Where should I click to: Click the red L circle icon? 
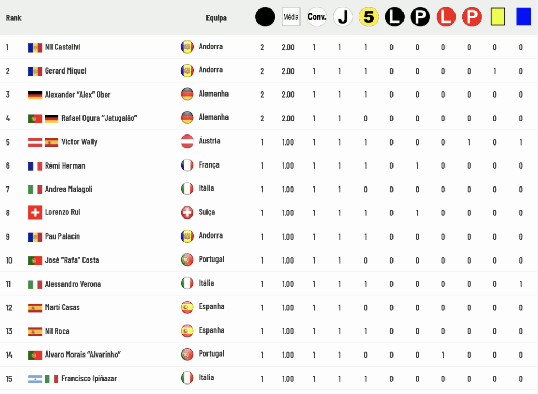[446, 17]
